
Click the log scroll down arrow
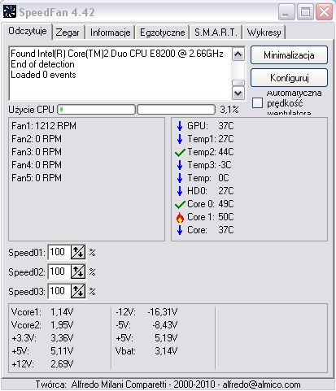(x=238, y=93)
